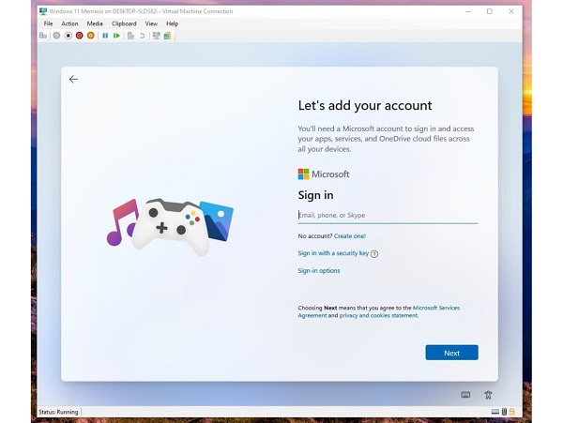
Task: Click the orange Save state icon
Action: point(91,36)
